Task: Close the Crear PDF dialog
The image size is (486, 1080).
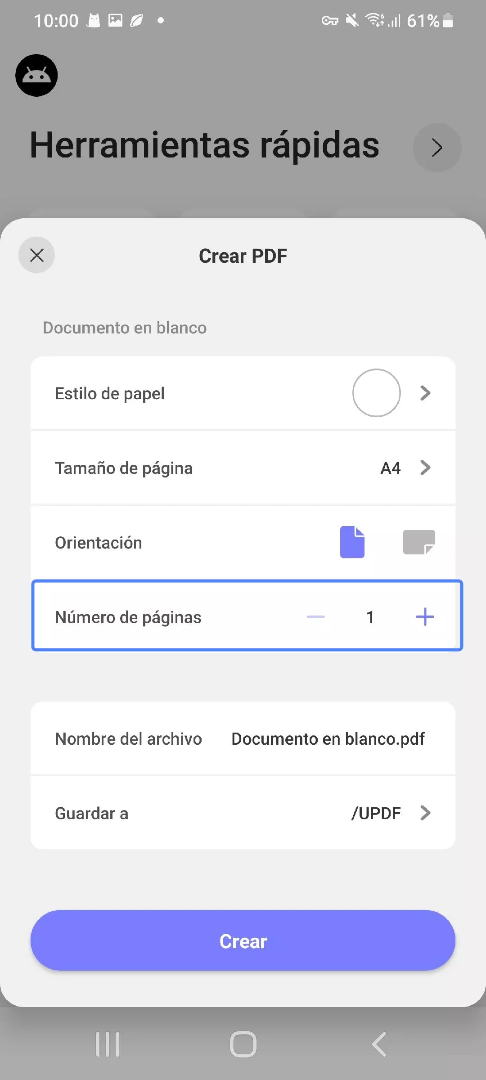Action: (36, 255)
